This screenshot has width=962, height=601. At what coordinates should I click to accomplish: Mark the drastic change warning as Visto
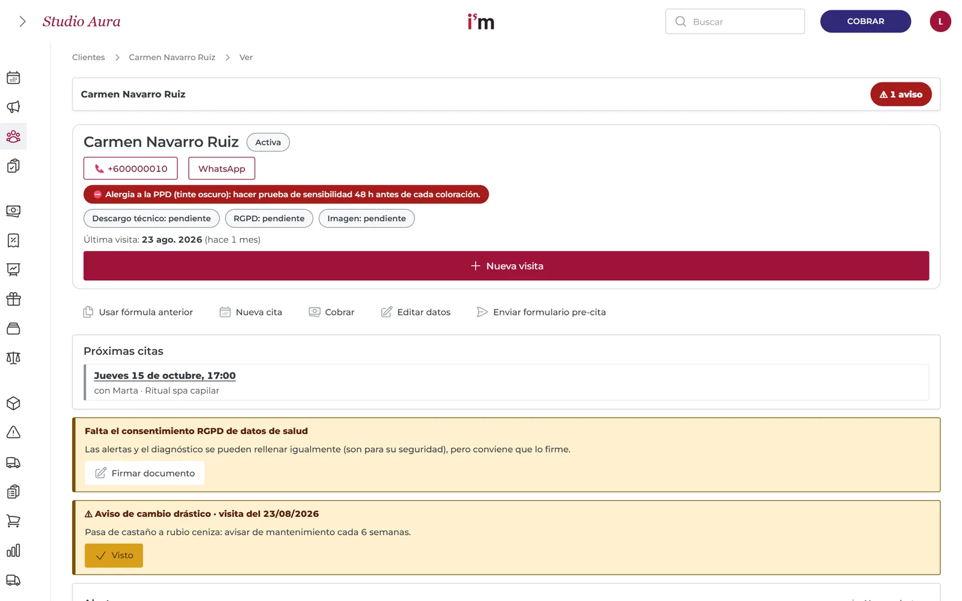[114, 555]
